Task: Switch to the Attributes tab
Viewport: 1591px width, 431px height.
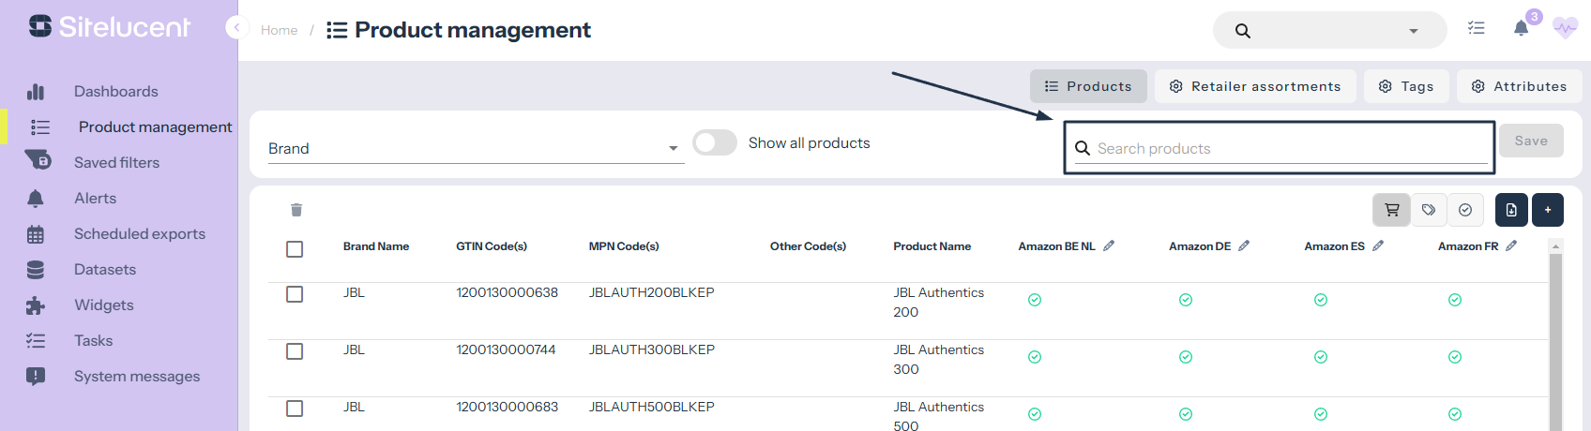Action: coord(1519,86)
